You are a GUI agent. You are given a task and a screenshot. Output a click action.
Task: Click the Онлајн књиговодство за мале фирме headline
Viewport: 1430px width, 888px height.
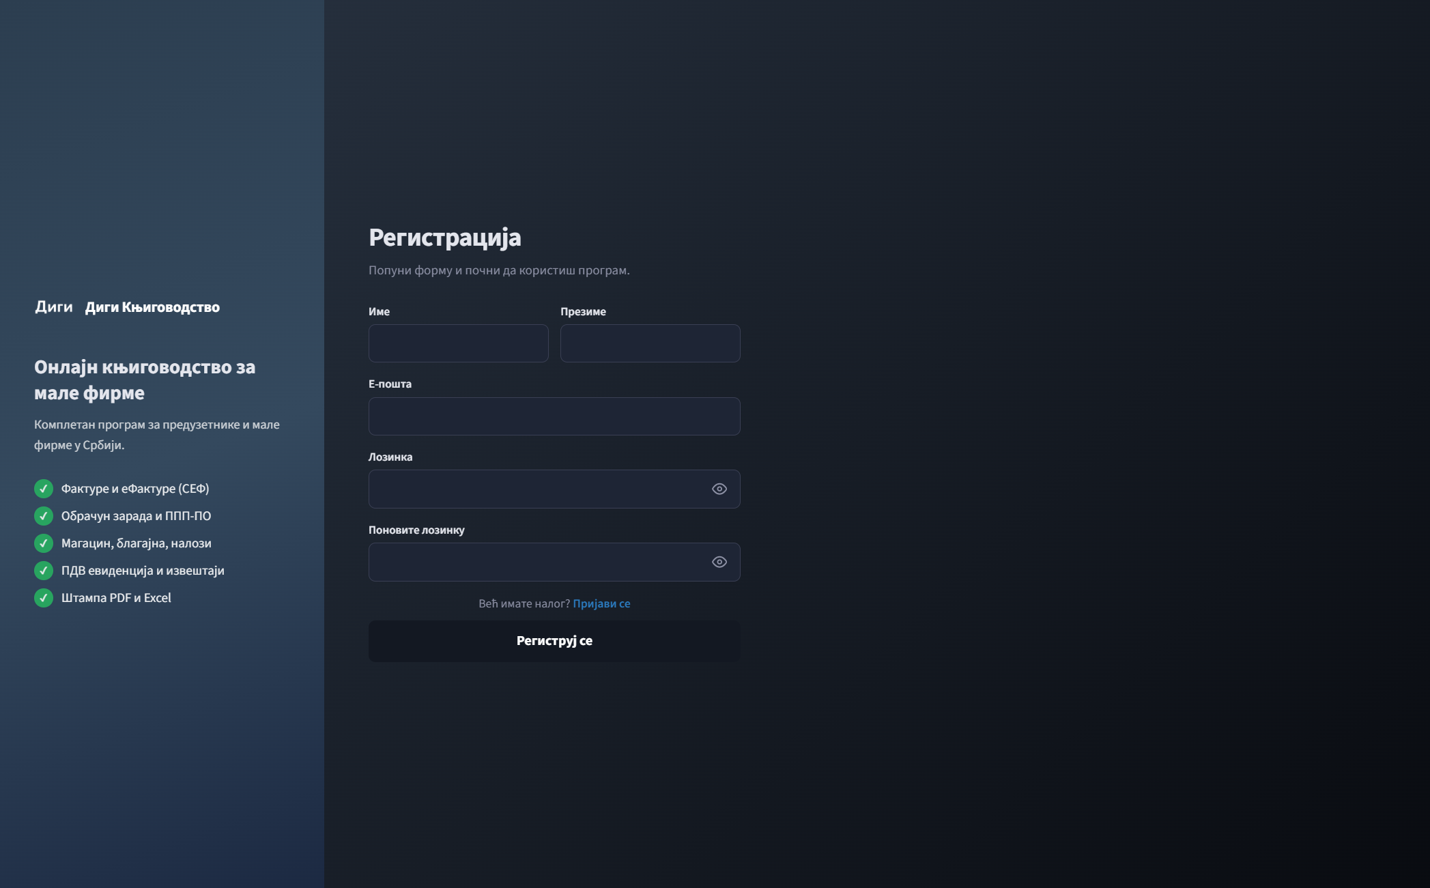[x=145, y=379]
